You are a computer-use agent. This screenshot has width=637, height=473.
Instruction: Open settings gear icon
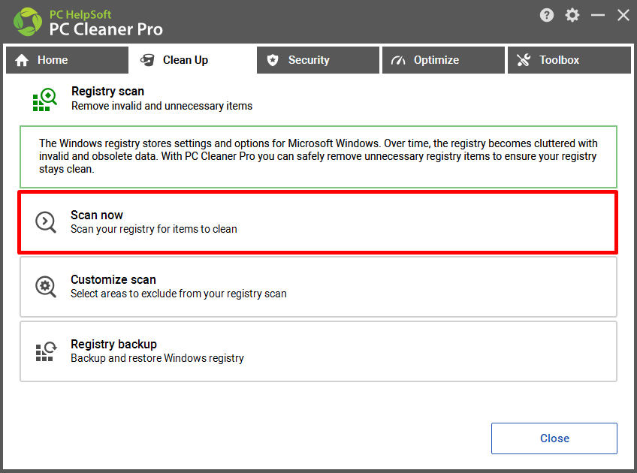point(572,16)
